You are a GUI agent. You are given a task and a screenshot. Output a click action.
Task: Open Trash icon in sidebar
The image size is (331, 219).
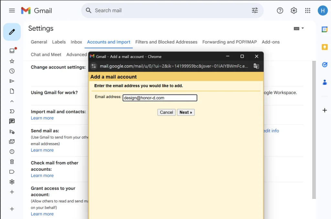click(x=12, y=161)
